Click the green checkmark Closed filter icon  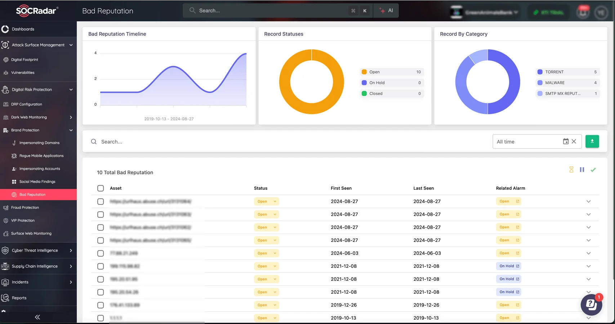point(593,170)
